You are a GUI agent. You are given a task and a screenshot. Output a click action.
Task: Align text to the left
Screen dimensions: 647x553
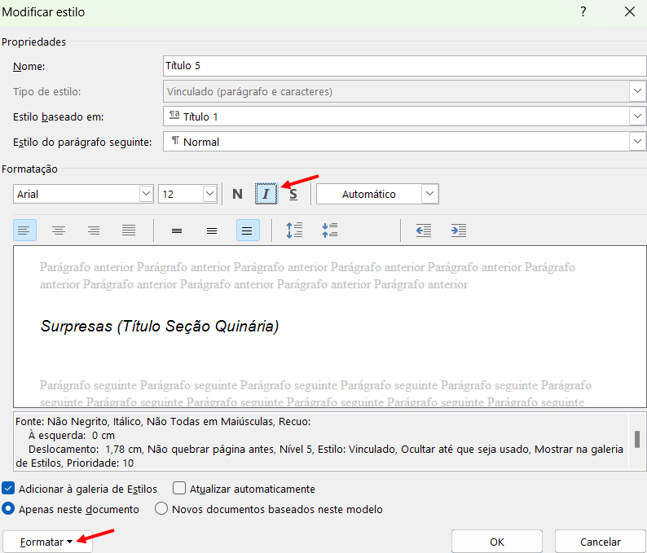pyautogui.click(x=24, y=230)
